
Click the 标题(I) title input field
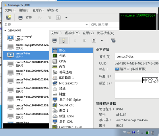(x=137, y=76)
